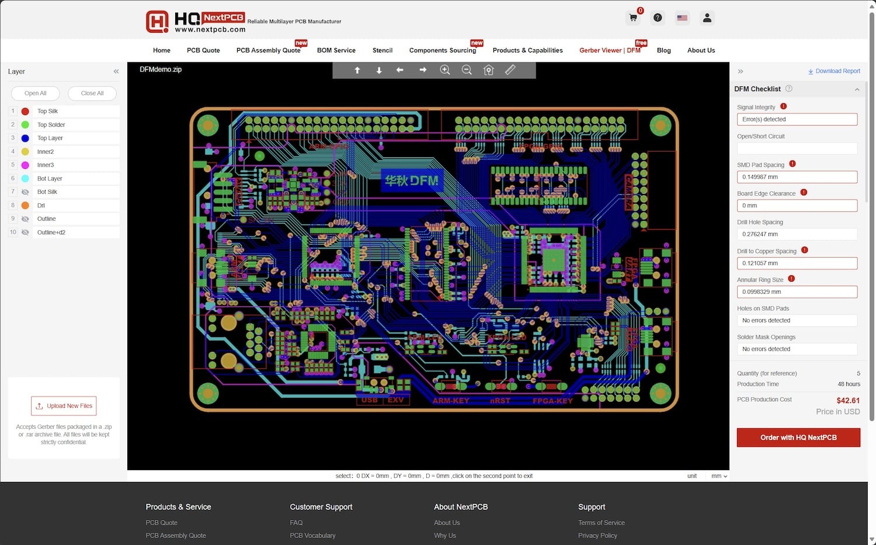Pan the board left with the arrow icon
This screenshot has height=545, width=876.
click(x=400, y=70)
